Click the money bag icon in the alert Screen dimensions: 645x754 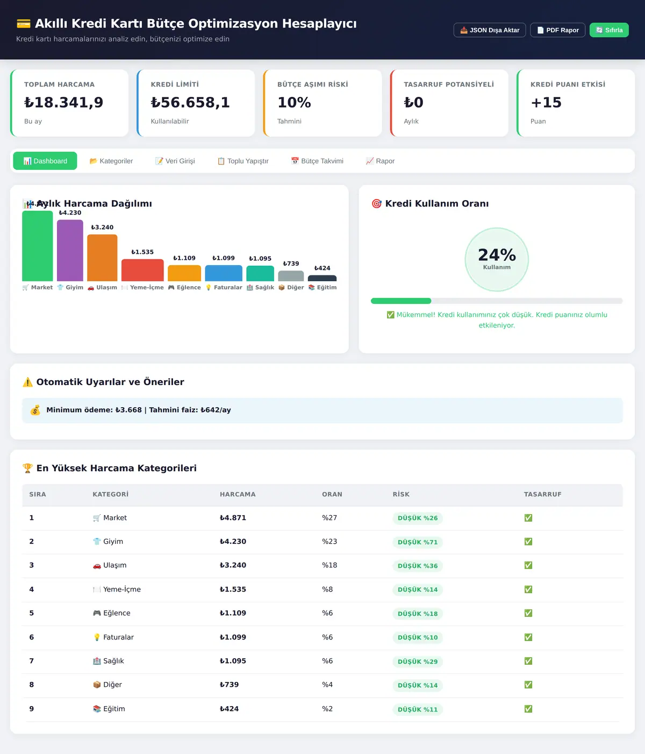tap(35, 410)
